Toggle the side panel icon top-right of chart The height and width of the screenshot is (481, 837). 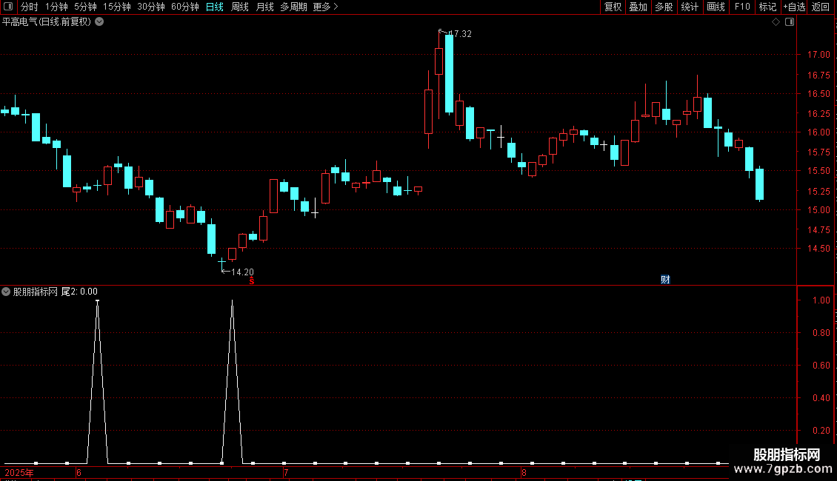(790, 22)
